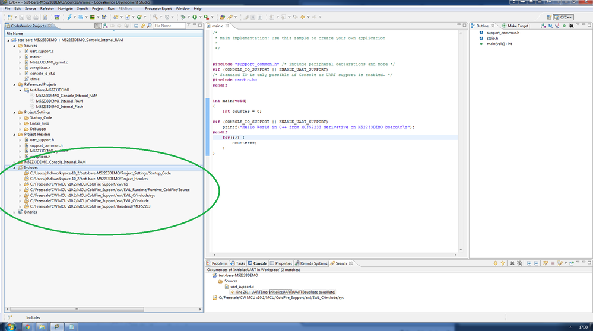Click Expand All icon in Search view
The width and height of the screenshot is (593, 331).
529,263
